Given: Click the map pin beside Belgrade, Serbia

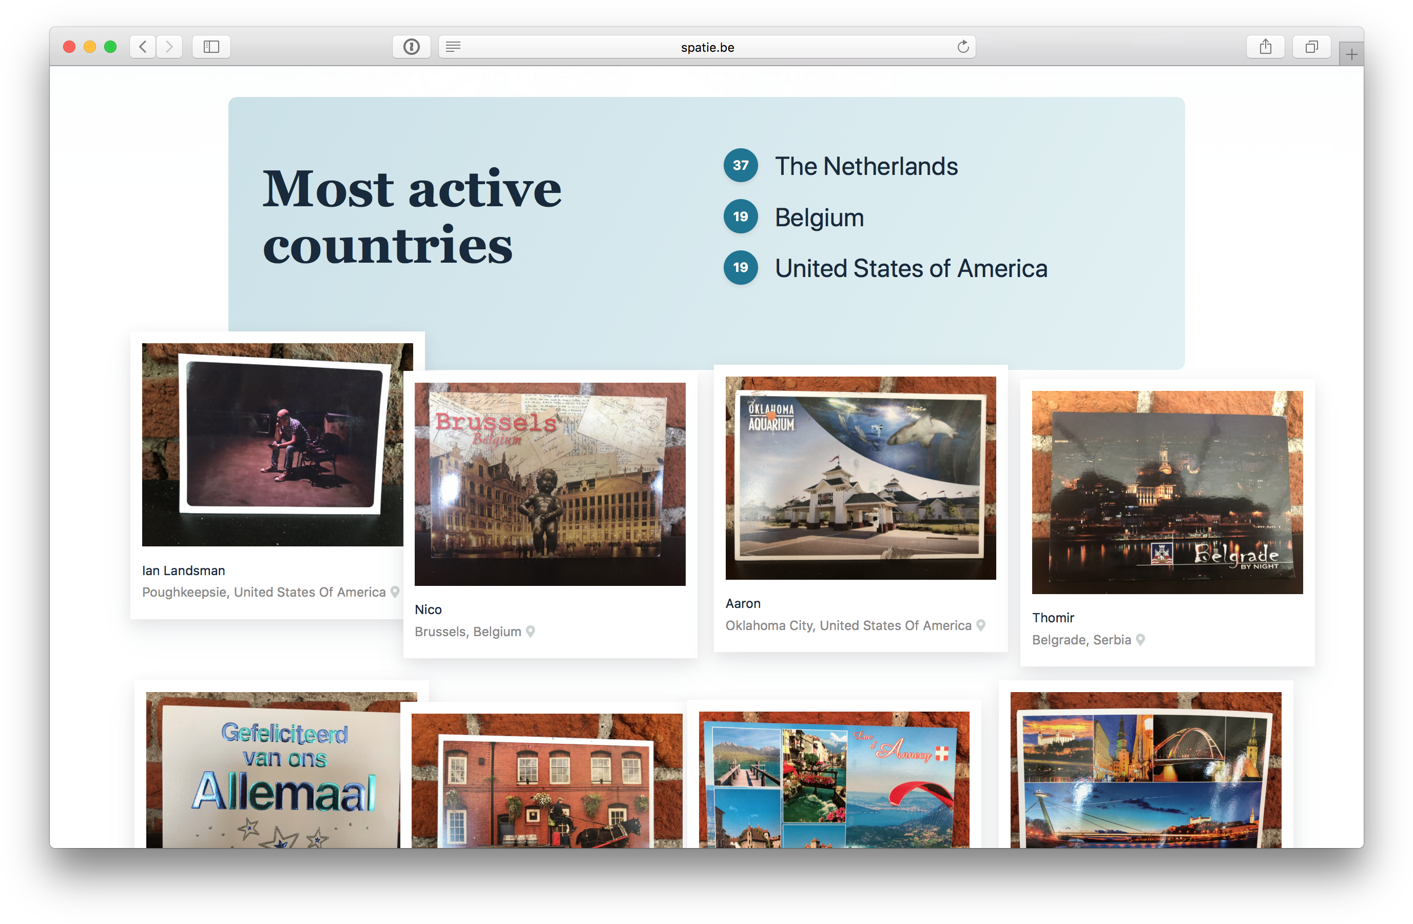Looking at the screenshot, I should click(x=1139, y=640).
